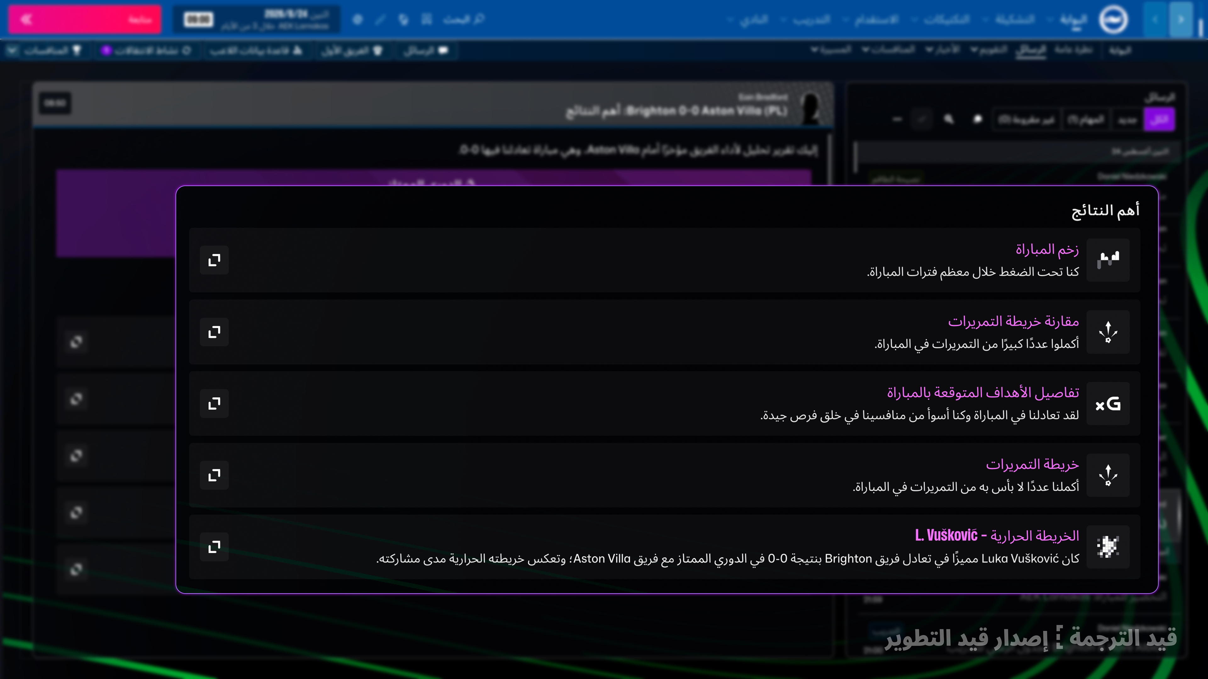Viewport: 1208px width, 679px height.
Task: Click the globe icon in top bar
Action: pyautogui.click(x=358, y=19)
